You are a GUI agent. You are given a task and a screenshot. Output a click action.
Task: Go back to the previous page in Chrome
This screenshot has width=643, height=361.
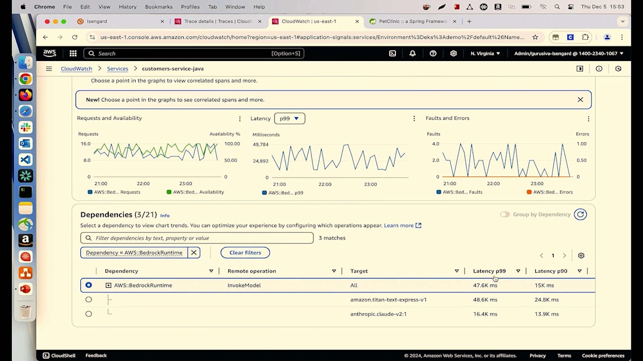(x=45, y=37)
